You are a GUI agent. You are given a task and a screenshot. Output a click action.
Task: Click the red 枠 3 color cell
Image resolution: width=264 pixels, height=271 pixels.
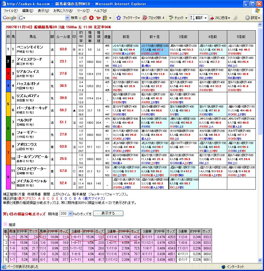[8, 74]
